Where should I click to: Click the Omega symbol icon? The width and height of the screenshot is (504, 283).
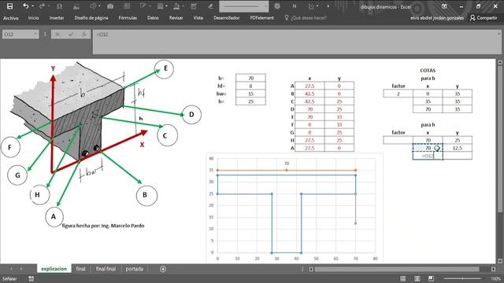pos(59,6)
